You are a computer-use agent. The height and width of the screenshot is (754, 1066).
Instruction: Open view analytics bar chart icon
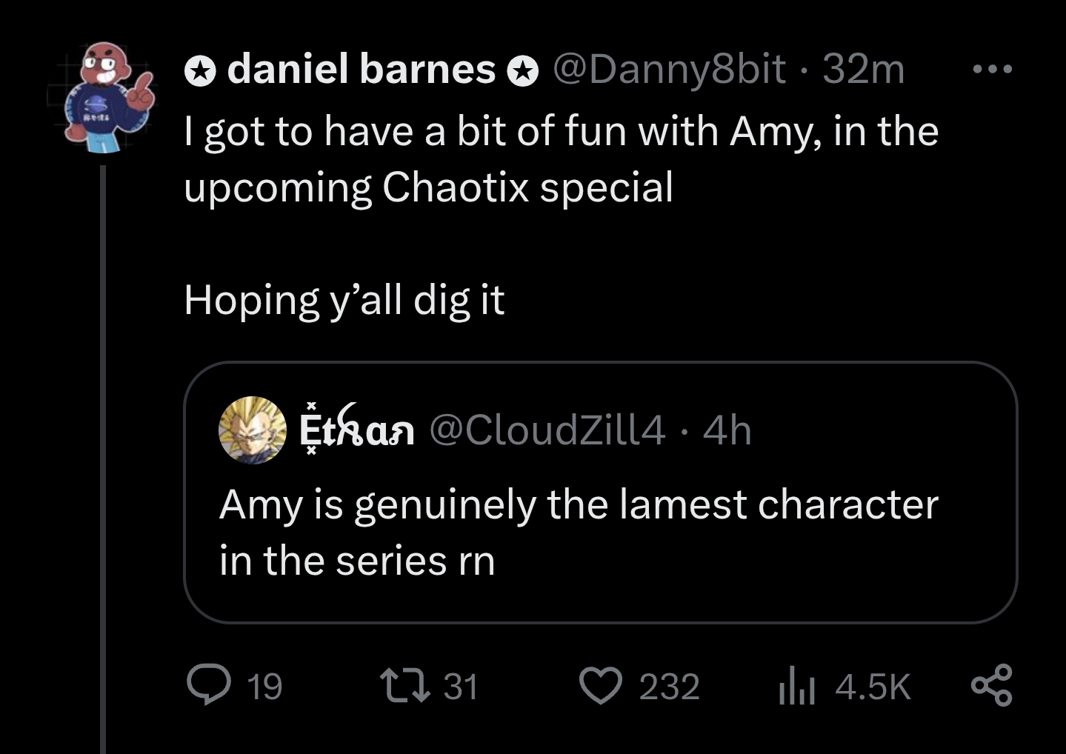point(796,687)
